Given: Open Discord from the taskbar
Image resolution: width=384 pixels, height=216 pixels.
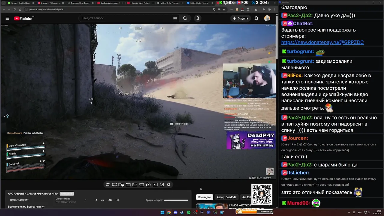Looking at the screenshot, I should [x=175, y=212].
